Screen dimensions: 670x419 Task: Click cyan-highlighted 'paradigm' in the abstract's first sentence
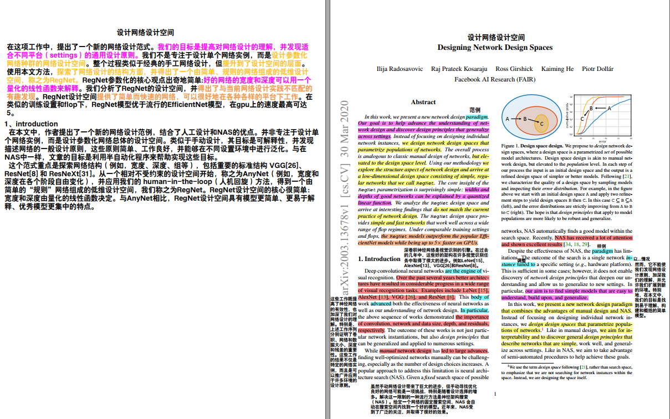tap(476, 117)
